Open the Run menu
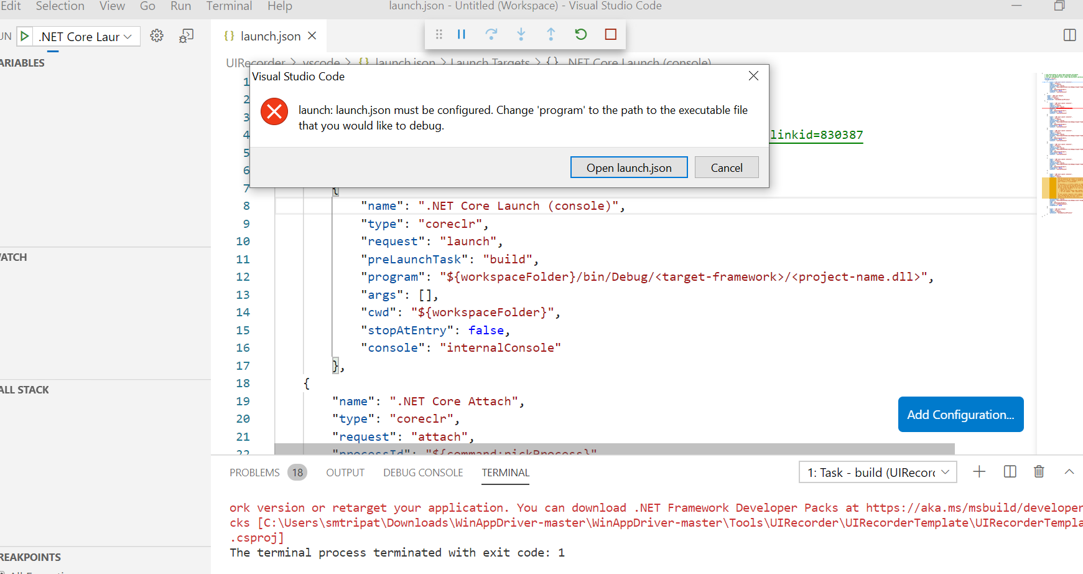This screenshot has height=574, width=1083. tap(180, 6)
